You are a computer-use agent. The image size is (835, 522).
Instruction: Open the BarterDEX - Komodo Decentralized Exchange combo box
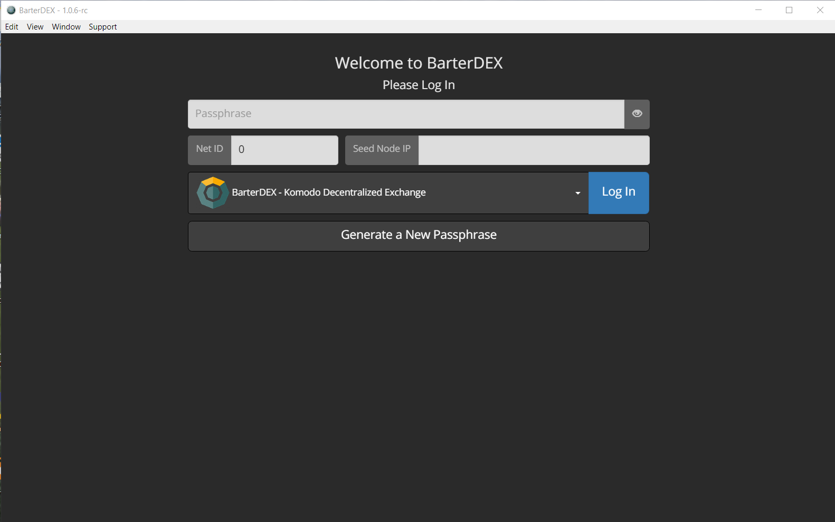click(388, 193)
